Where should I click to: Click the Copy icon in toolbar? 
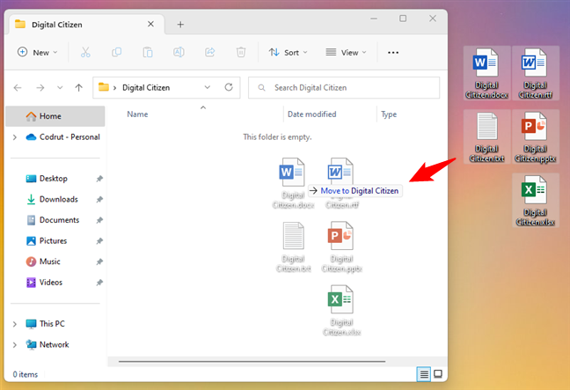tap(116, 53)
